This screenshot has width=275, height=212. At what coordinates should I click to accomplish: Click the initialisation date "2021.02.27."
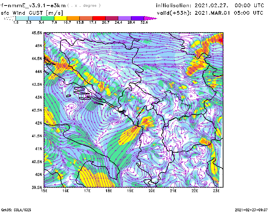click(x=212, y=5)
